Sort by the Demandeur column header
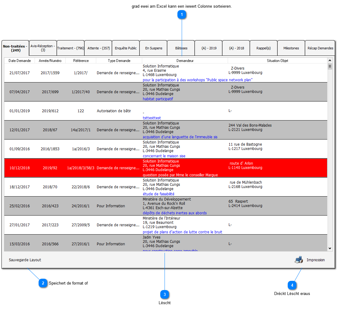This screenshot has width=338, height=310. point(185,61)
